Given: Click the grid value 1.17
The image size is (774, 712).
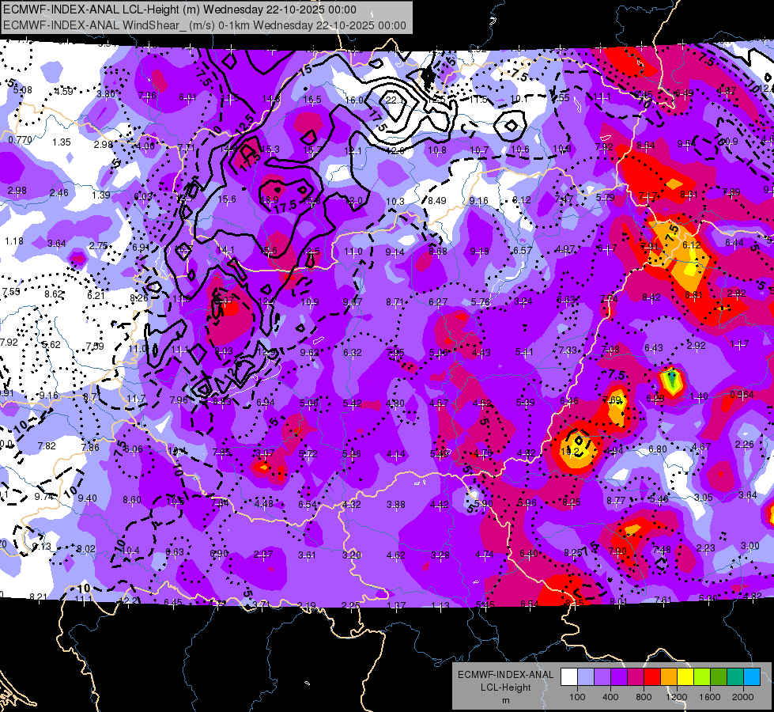Looking at the screenshot, I should click(x=739, y=344).
